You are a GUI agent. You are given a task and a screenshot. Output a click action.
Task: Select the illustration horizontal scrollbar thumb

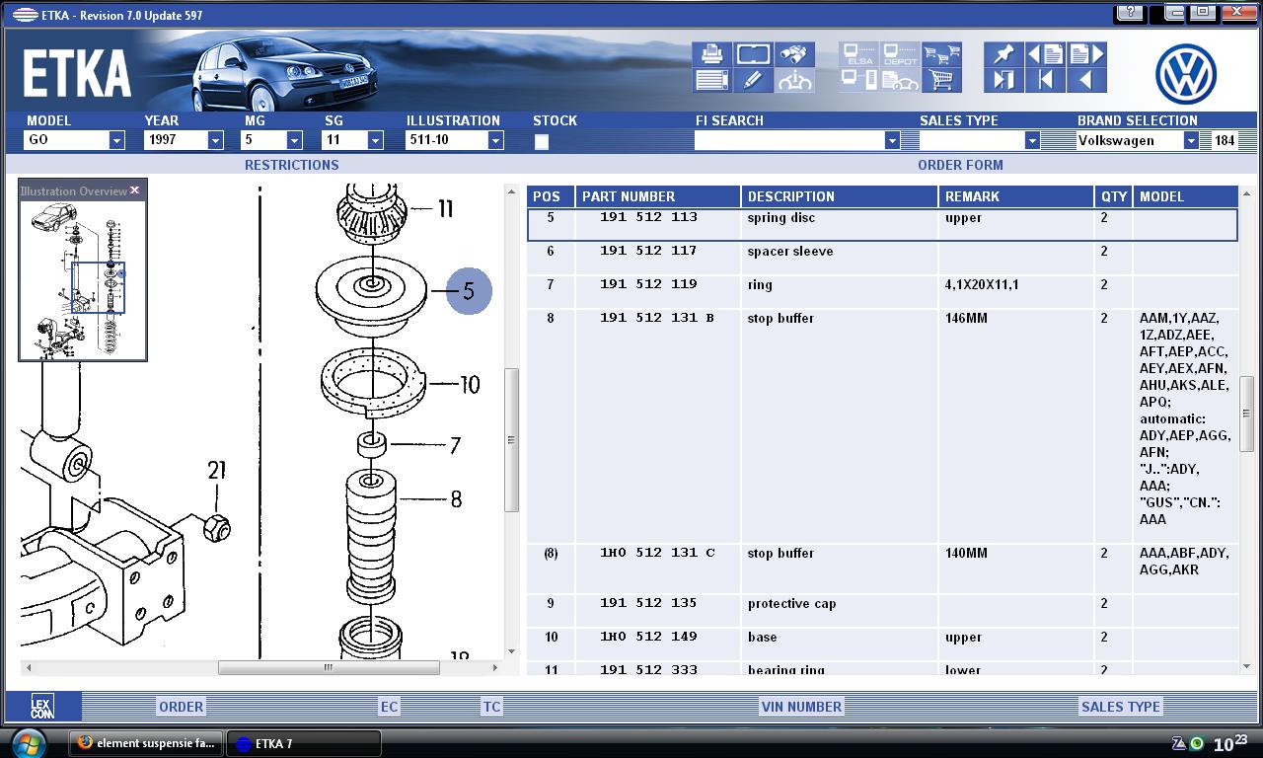point(329,668)
